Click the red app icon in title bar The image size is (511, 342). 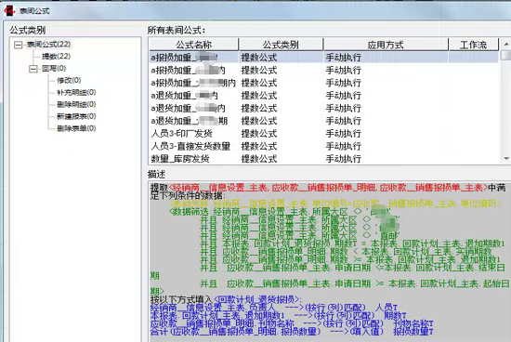9,10
